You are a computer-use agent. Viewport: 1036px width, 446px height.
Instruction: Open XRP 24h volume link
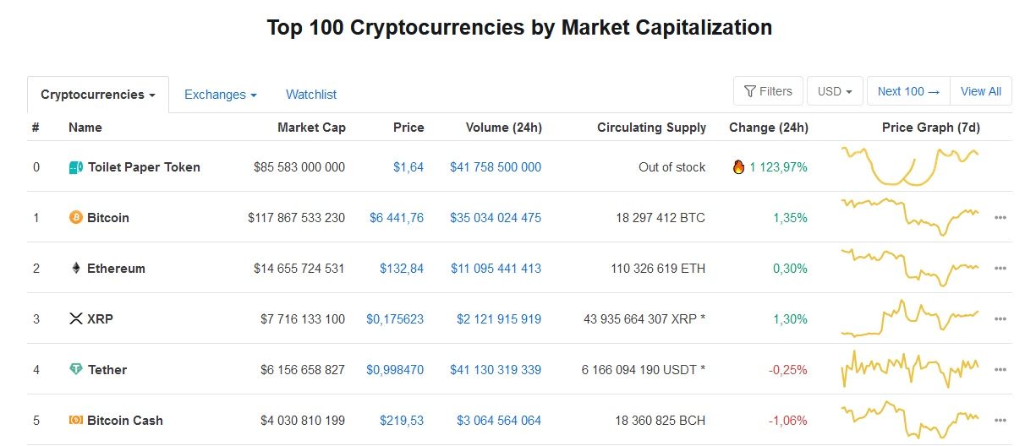(x=499, y=319)
